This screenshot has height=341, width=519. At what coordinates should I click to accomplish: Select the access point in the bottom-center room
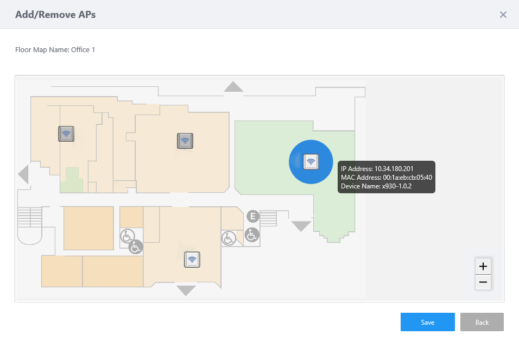click(x=192, y=260)
